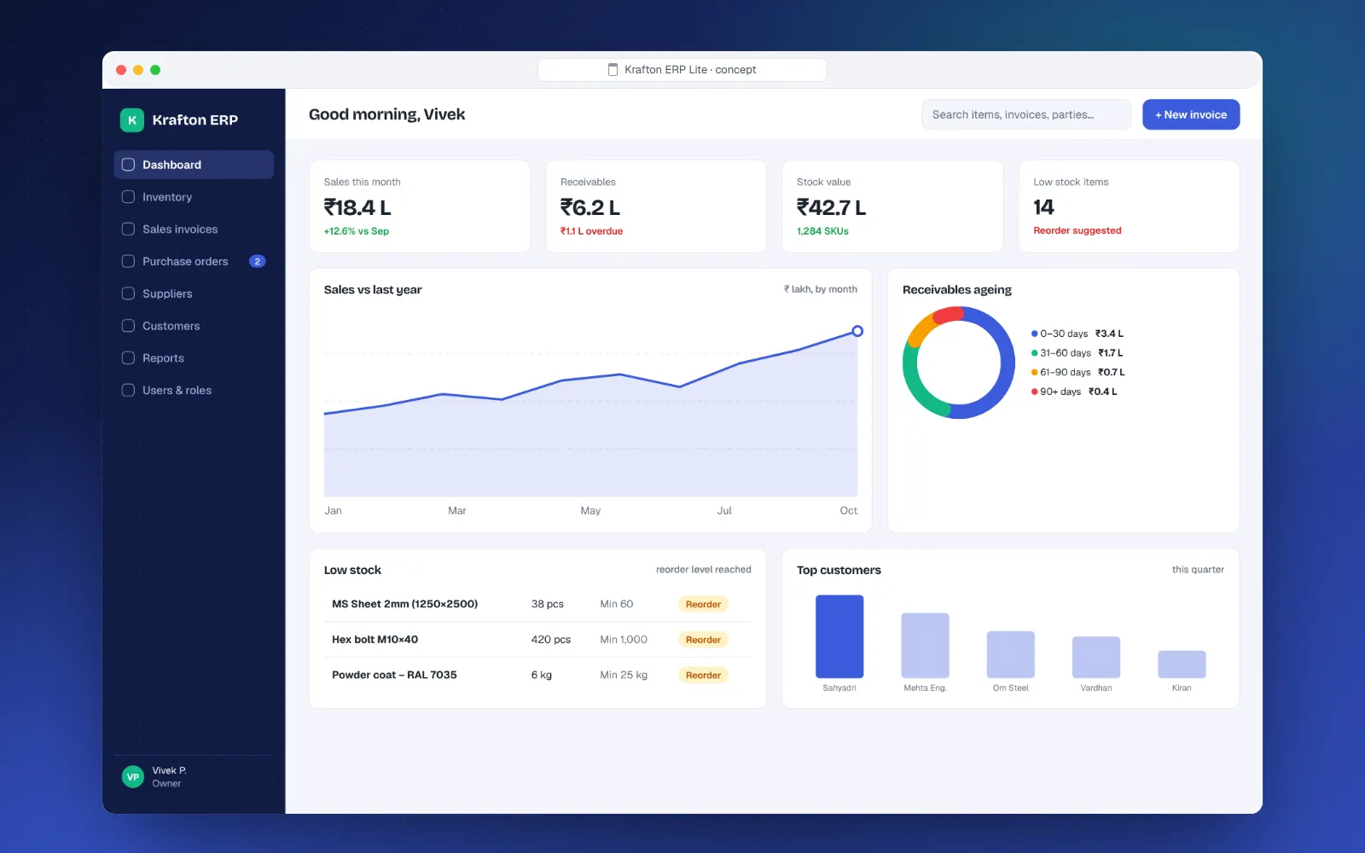Focus the search items, invoices, parties field
Viewport: 1365px width, 853px height.
pos(1026,114)
